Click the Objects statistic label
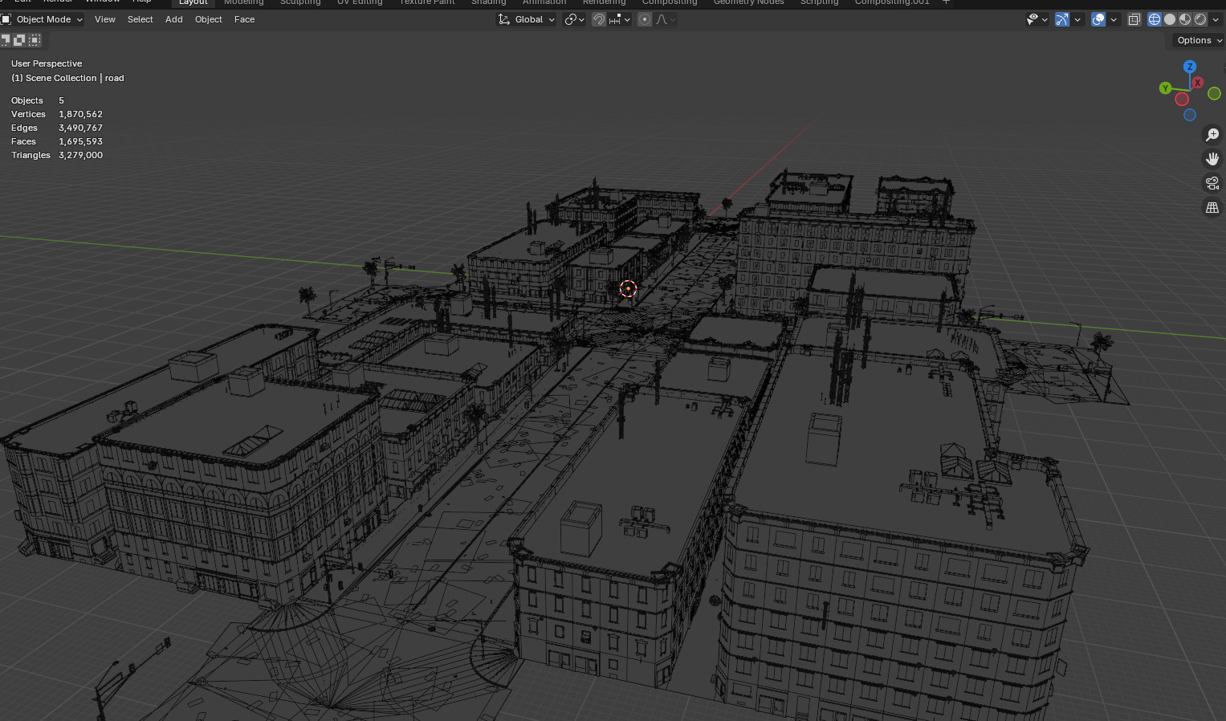The image size is (1226, 721). click(x=27, y=100)
